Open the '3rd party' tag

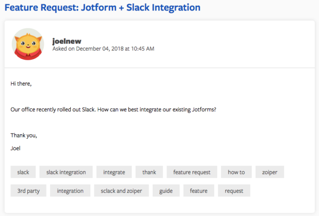point(29,191)
